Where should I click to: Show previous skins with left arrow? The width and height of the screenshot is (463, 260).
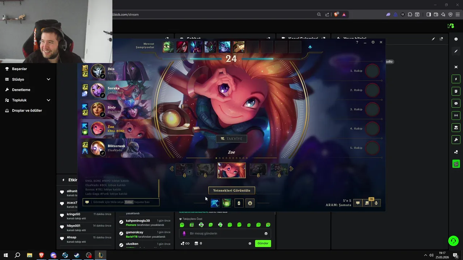pos(171,169)
